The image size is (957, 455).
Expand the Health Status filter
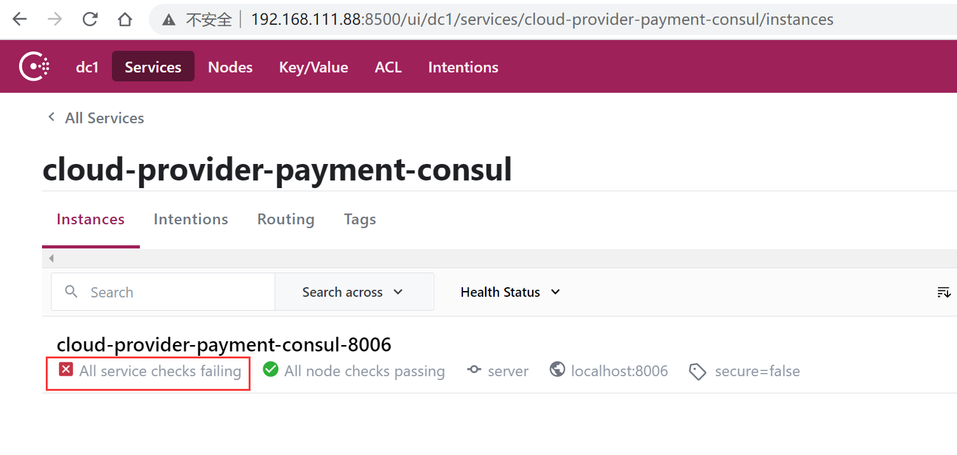point(510,292)
